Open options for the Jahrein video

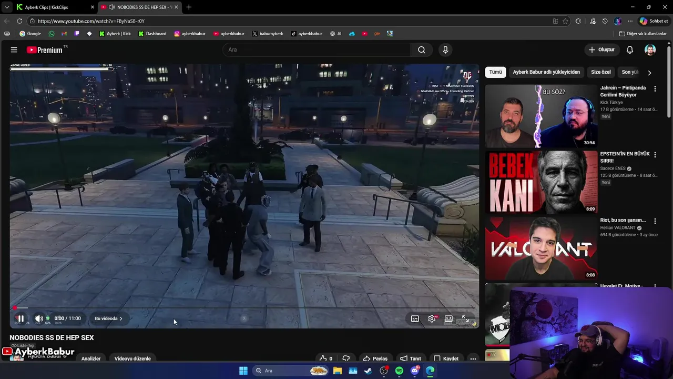pos(655,89)
